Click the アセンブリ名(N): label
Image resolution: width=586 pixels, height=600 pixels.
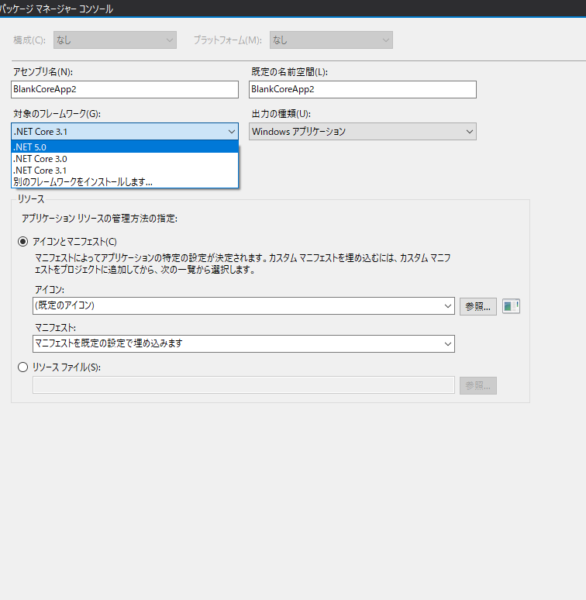[x=43, y=72]
